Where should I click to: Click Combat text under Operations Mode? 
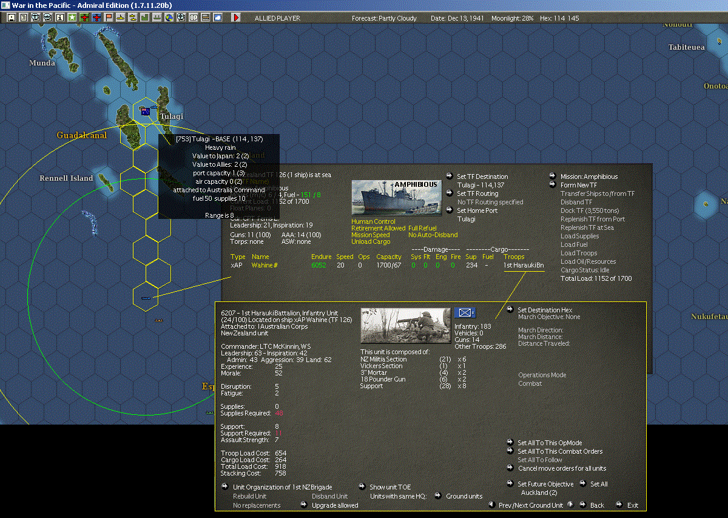530,383
